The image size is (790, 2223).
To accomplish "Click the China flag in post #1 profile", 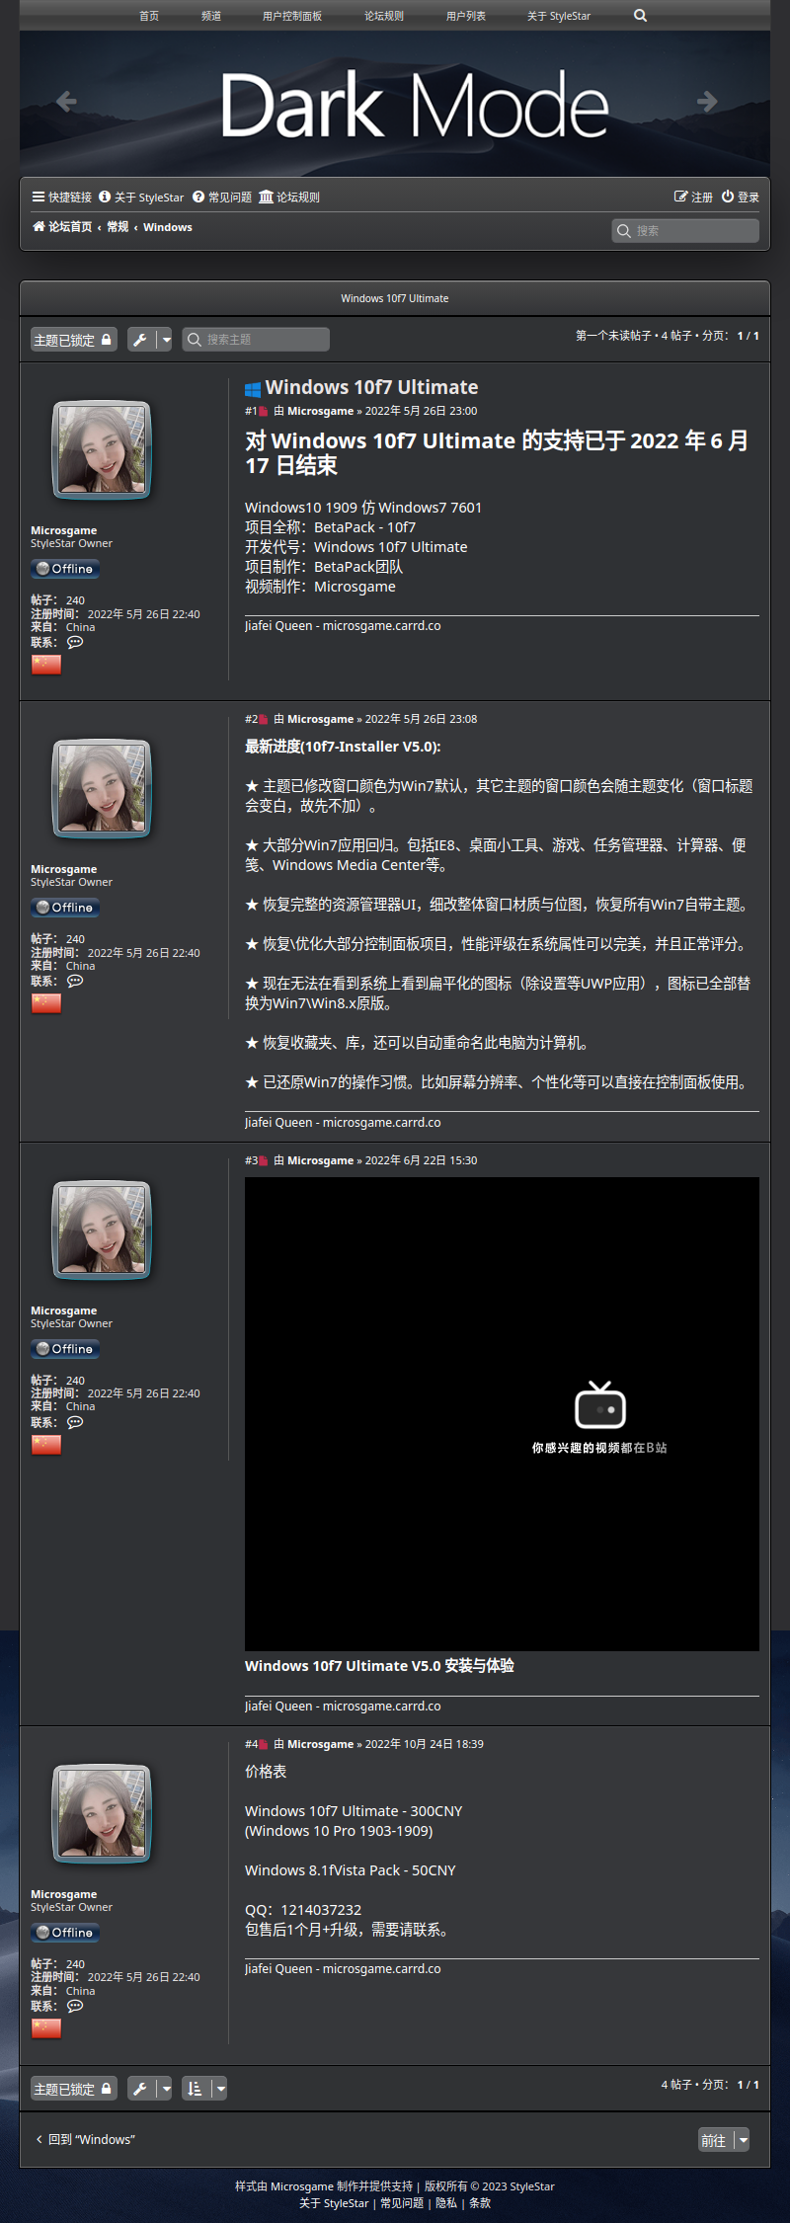I will coord(46,665).
